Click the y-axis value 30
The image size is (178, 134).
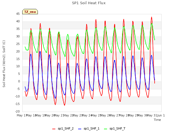point(18,37)
